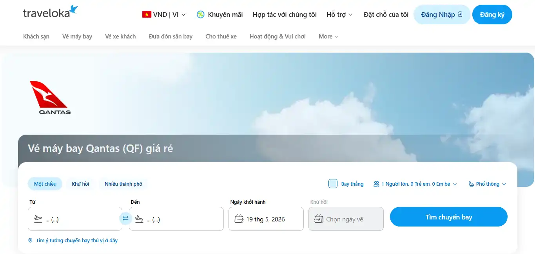Viewport: 535px width, 254px height.
Task: Open the Hoạt động & Vui chơi tab
Action: click(x=277, y=37)
